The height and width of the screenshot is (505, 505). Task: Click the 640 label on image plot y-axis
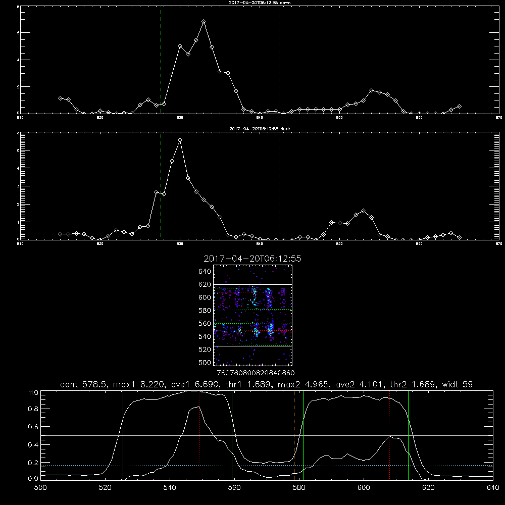pyautogui.click(x=205, y=272)
